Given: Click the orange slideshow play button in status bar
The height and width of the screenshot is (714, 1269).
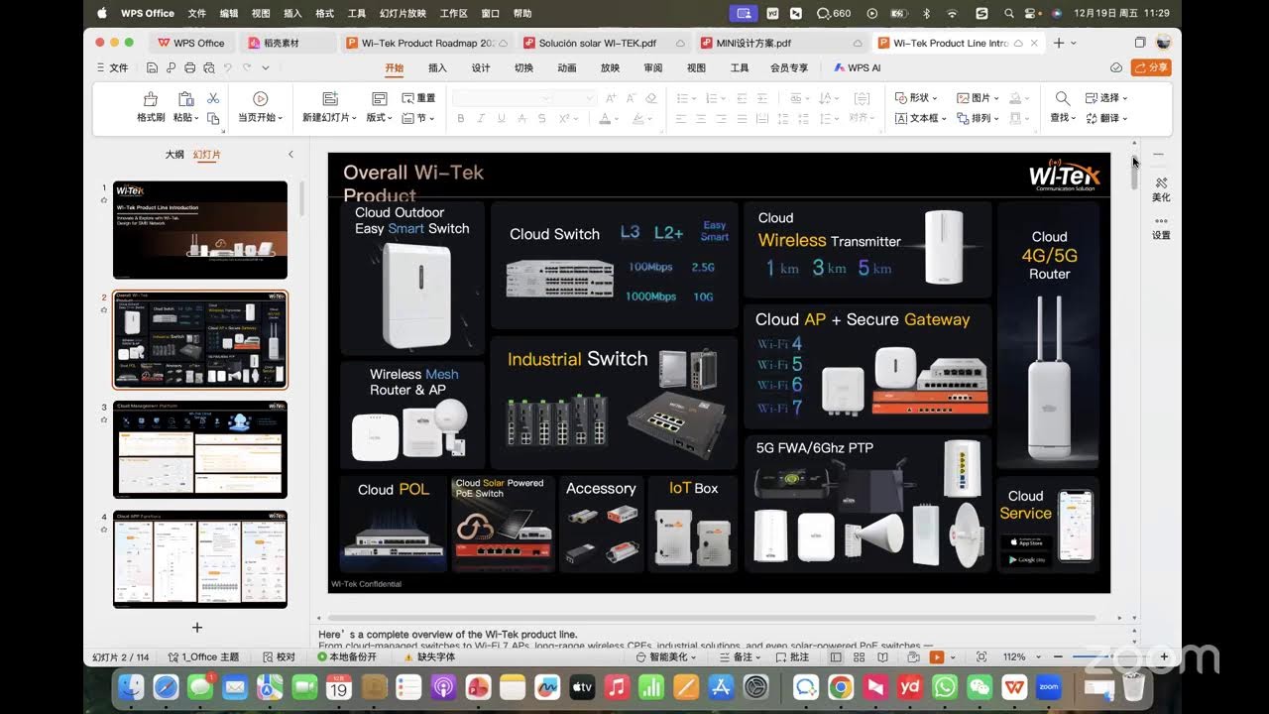Looking at the screenshot, I should point(937,656).
